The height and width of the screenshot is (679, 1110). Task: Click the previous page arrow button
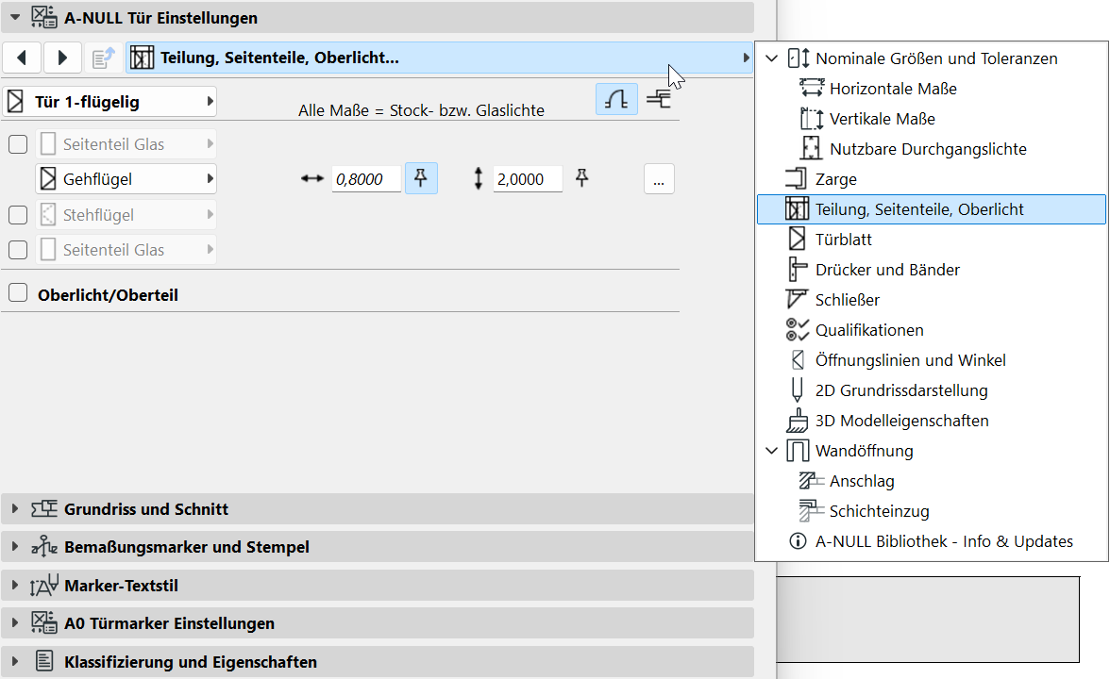click(x=22, y=58)
